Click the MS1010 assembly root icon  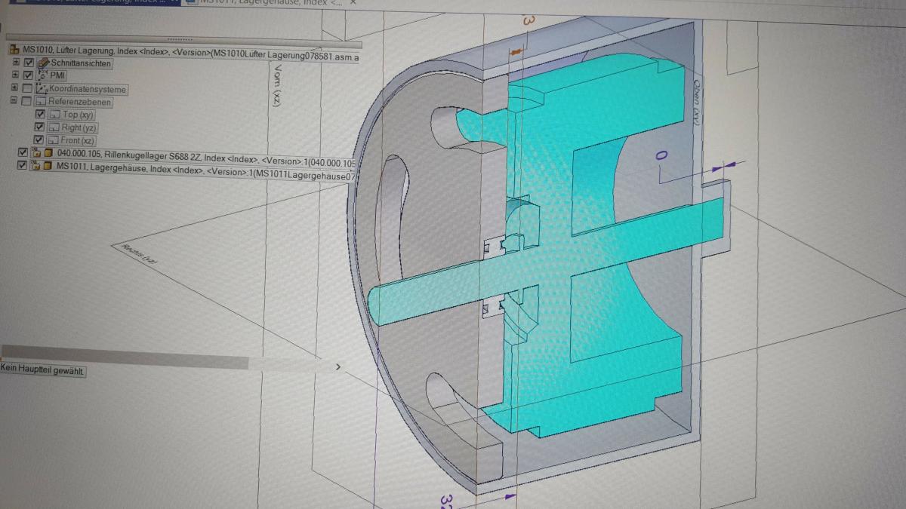pos(14,51)
